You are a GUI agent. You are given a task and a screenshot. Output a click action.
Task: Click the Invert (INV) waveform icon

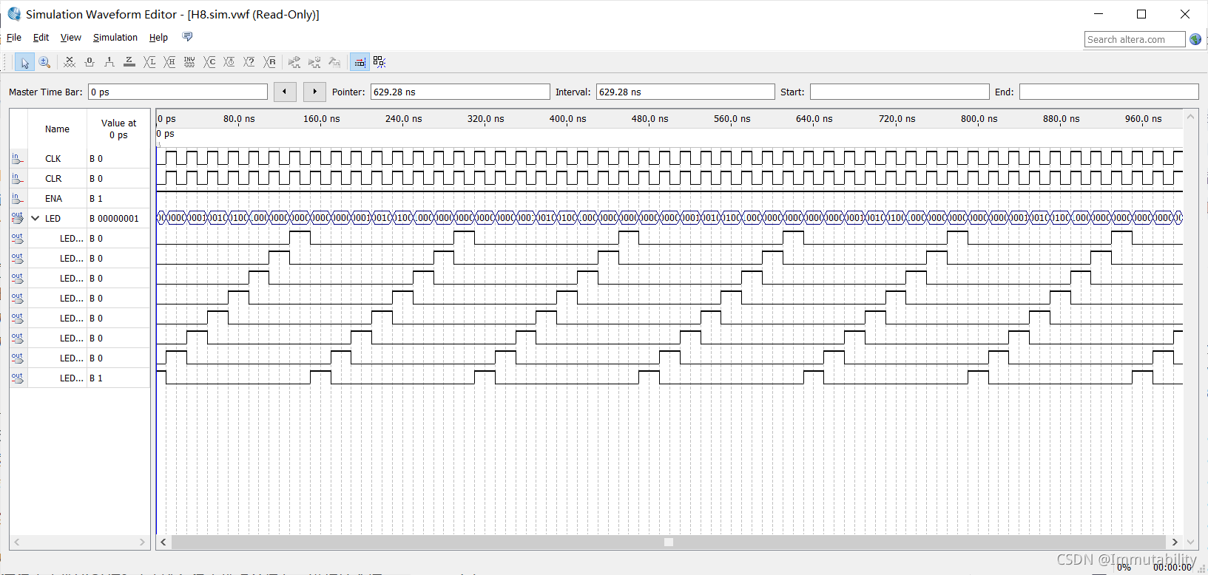click(189, 63)
